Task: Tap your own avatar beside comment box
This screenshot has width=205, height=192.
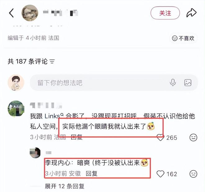Action: pos(16,83)
